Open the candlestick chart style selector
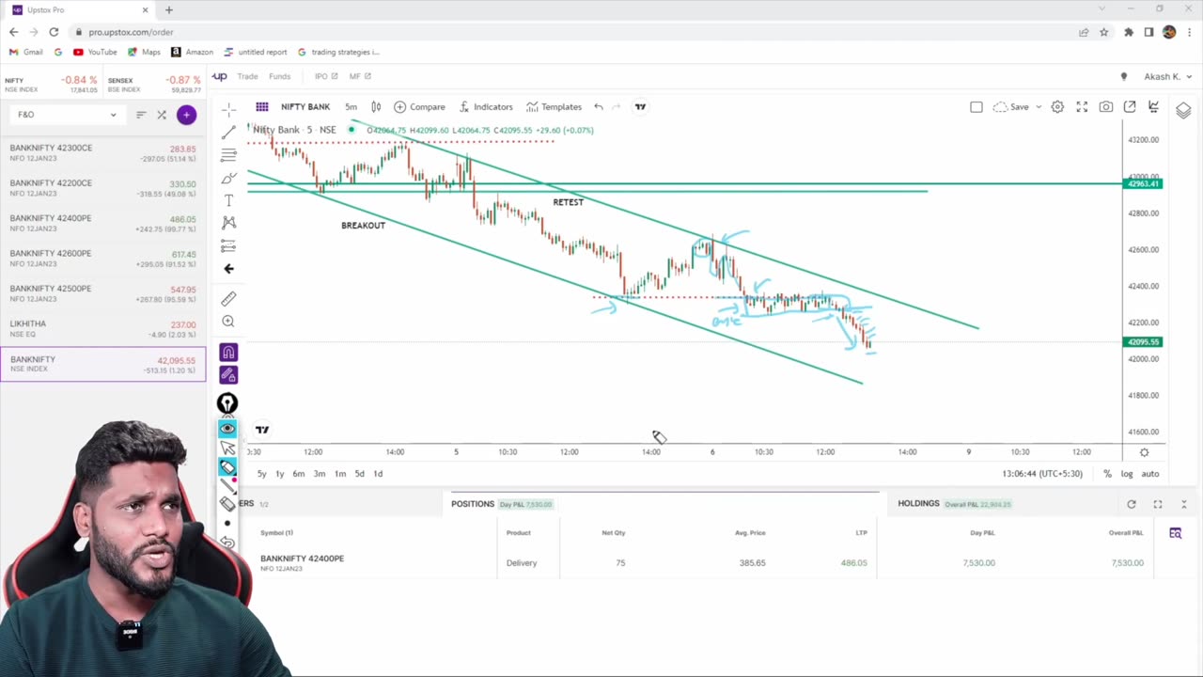The image size is (1203, 677). pyautogui.click(x=376, y=107)
